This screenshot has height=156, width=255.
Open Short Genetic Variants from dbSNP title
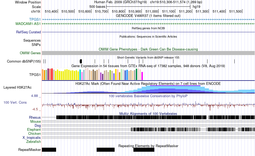(148, 57)
